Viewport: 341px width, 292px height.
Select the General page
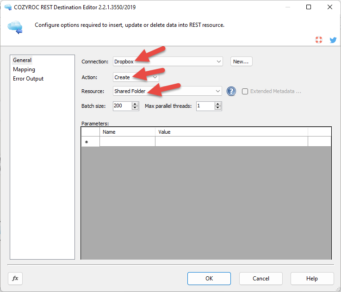pos(22,60)
